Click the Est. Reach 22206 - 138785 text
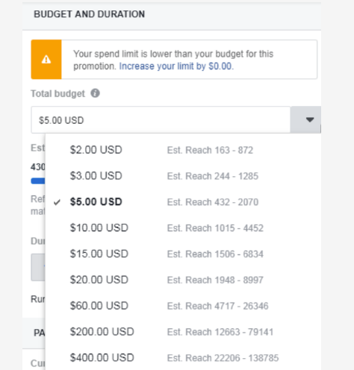 tap(223, 358)
